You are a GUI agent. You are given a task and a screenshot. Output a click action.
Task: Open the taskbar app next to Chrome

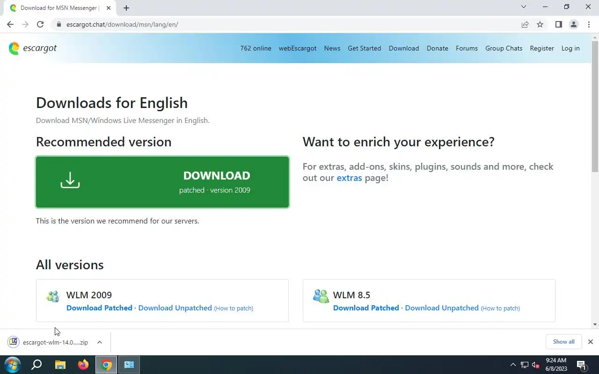tap(129, 365)
